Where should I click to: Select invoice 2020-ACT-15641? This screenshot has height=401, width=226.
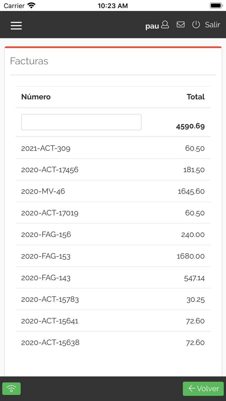pos(50,321)
